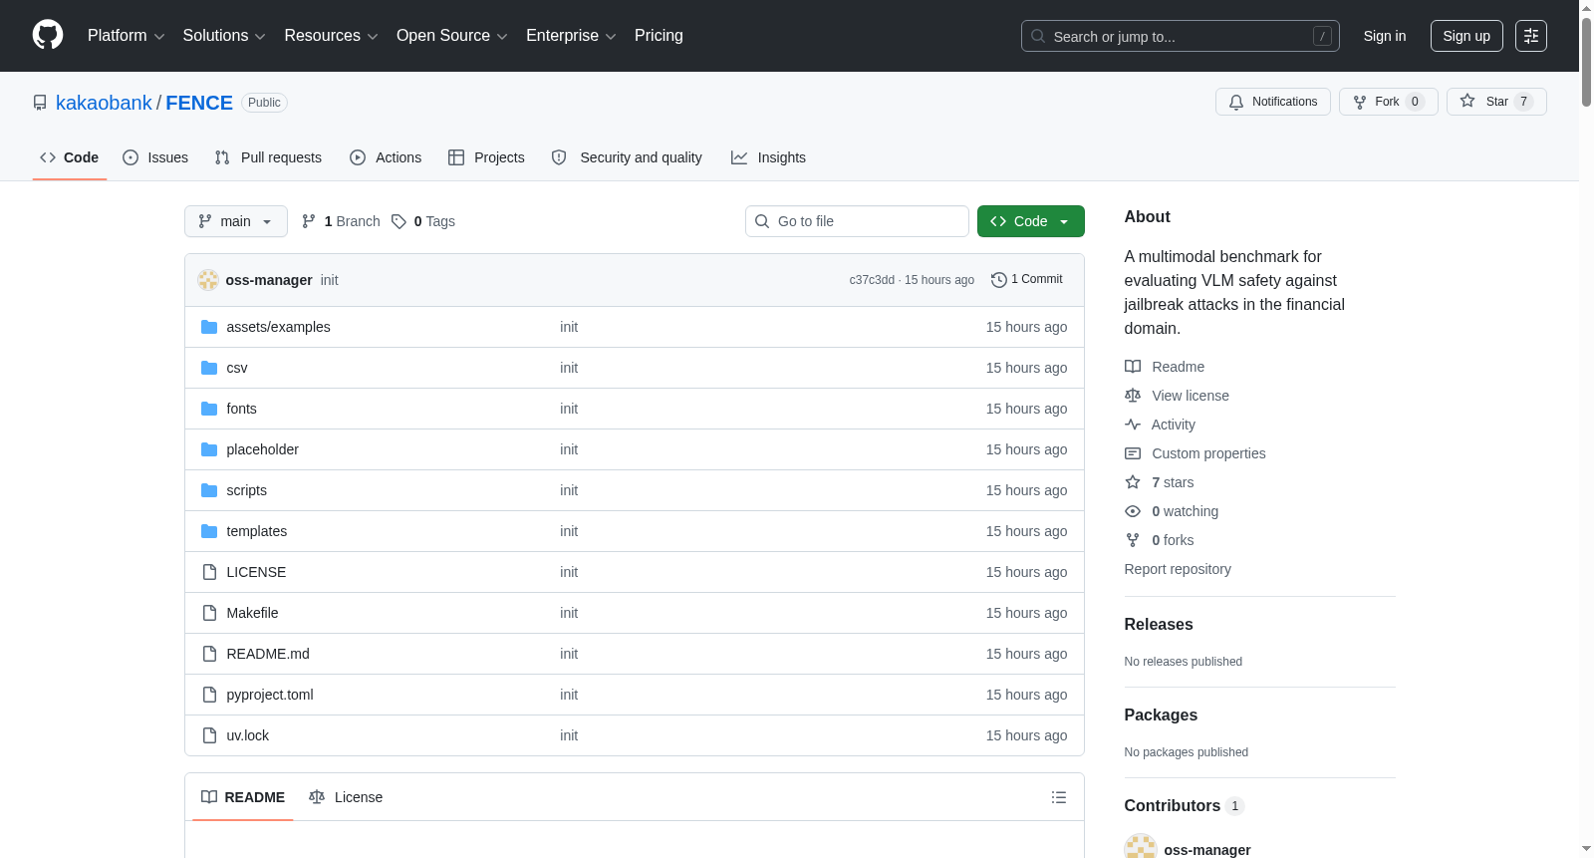Open the README outline list icon
Viewport: 1594px width, 858px height.
(1059, 797)
